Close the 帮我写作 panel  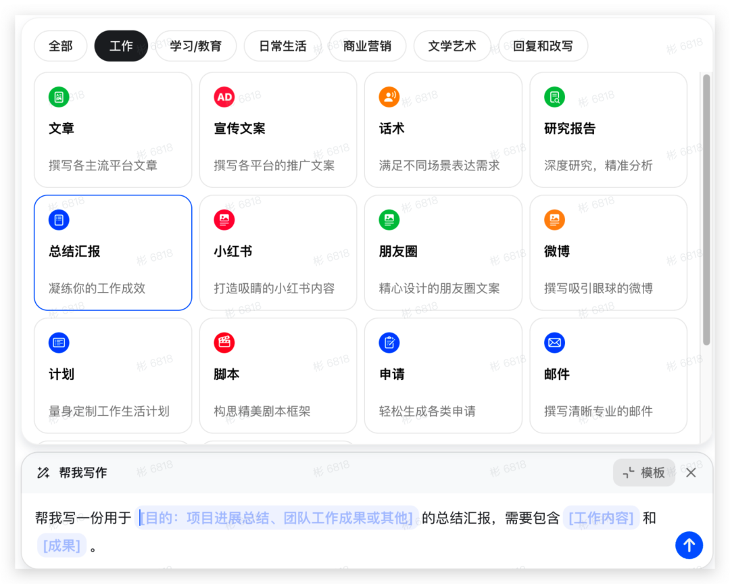[x=691, y=472]
